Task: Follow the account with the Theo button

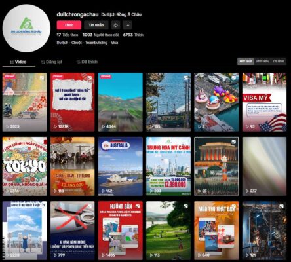Action: [x=69, y=25]
